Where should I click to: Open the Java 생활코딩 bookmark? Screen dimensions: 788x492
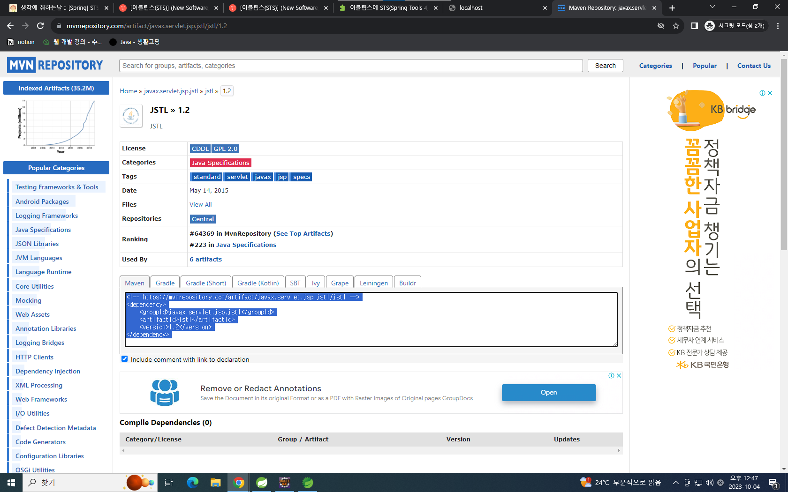pyautogui.click(x=135, y=42)
